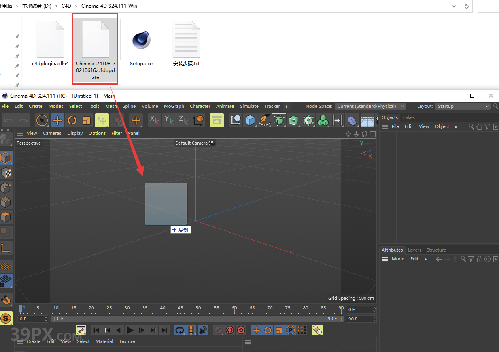Screen dimensions: 499x352
Task: Toggle Y-axis lock
Action: [x=169, y=120]
